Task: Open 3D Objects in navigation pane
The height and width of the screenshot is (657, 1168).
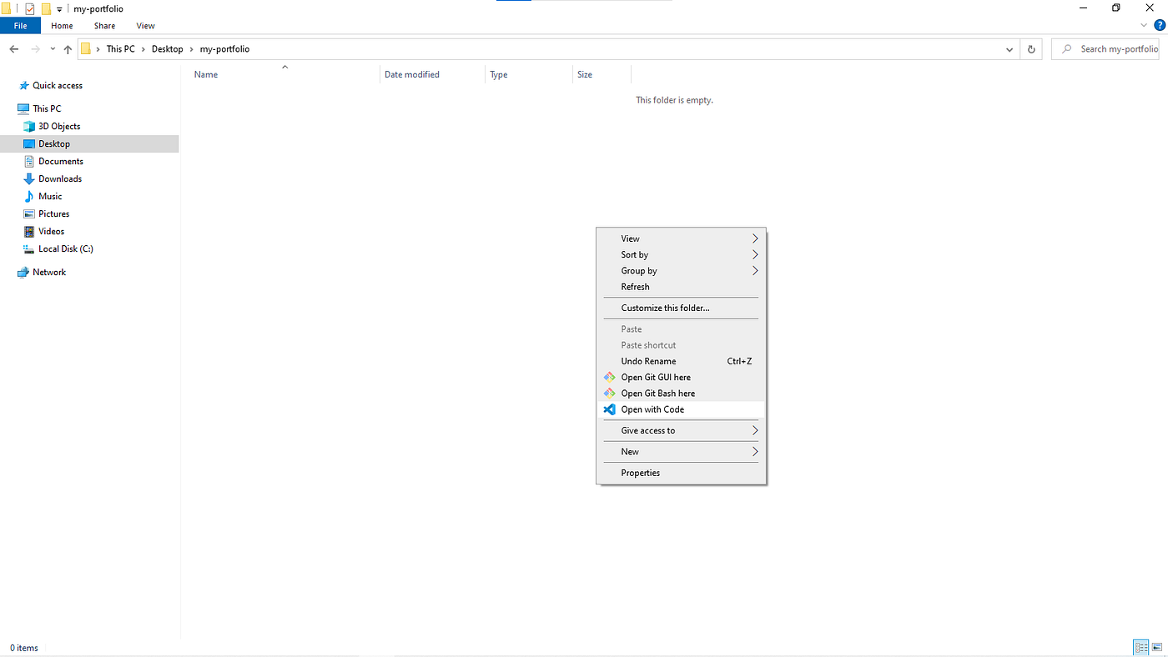Action: 59,126
